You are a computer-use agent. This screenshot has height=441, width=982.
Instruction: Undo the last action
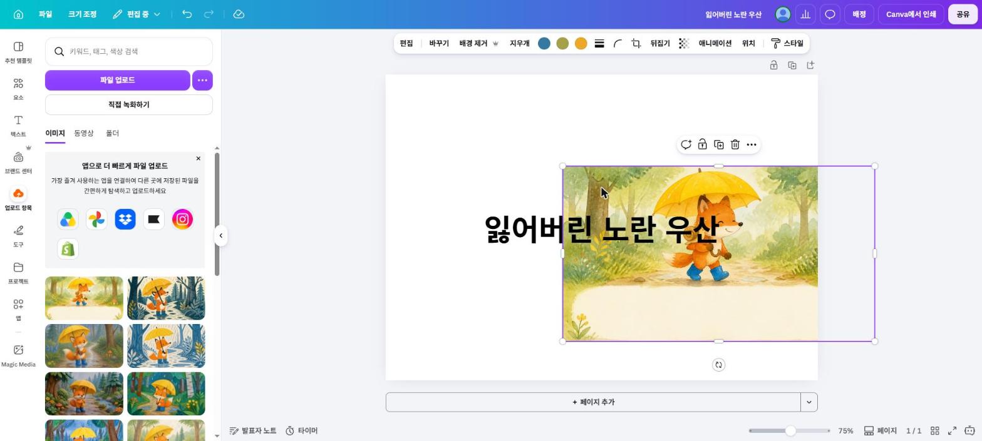187,14
